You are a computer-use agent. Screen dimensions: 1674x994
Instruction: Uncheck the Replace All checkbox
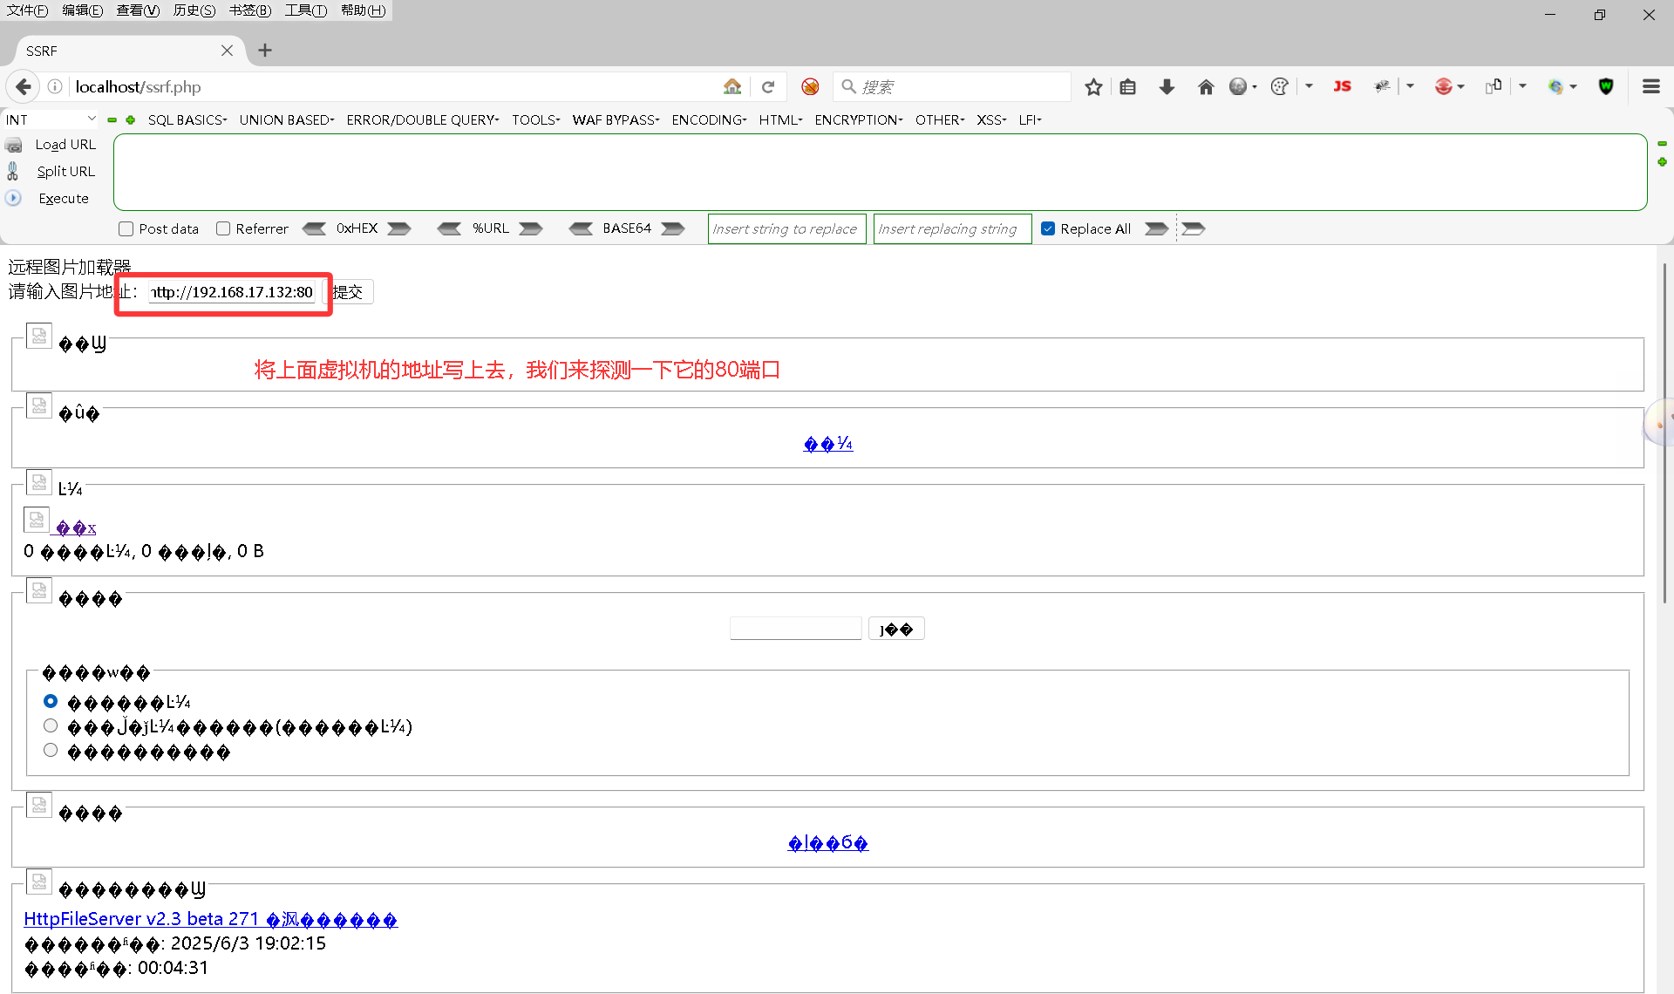click(1048, 228)
